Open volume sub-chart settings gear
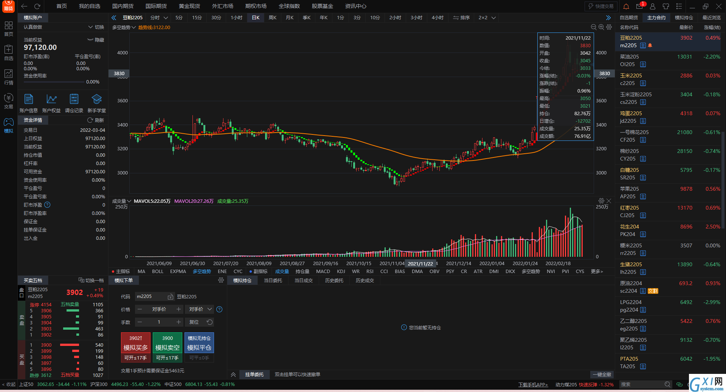Screen dimensions: 726x392 (601, 201)
